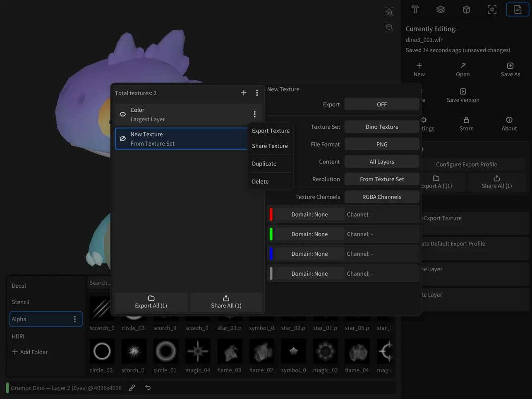This screenshot has height=399, width=532.
Task: Show the New Texture via crossed eye
Action: coord(123,139)
